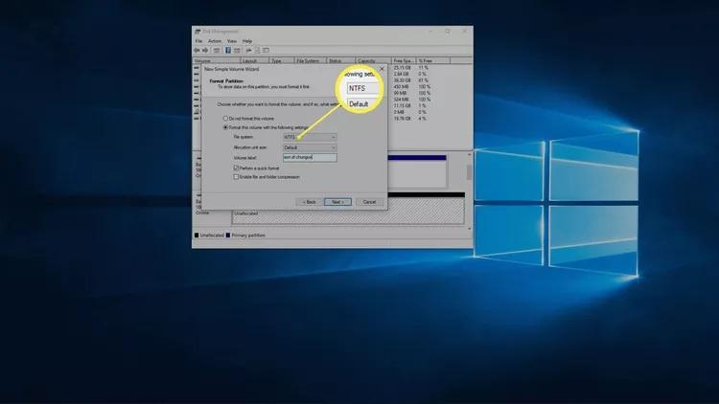Click the Volume label text field
This screenshot has width=719, height=404.
click(x=310, y=157)
